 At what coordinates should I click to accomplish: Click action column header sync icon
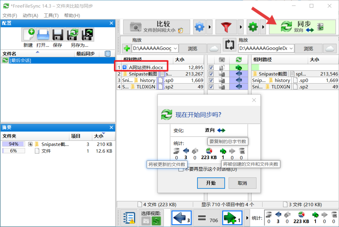(239, 60)
